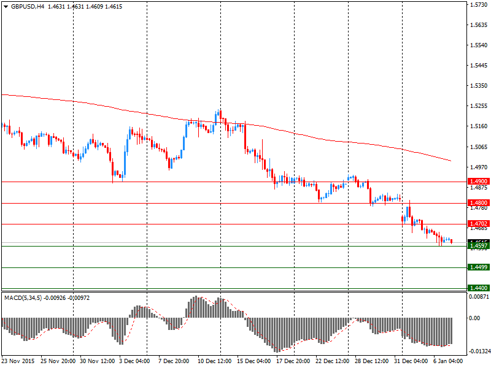Click the 1.5445 price scale value

pyautogui.click(x=479, y=66)
